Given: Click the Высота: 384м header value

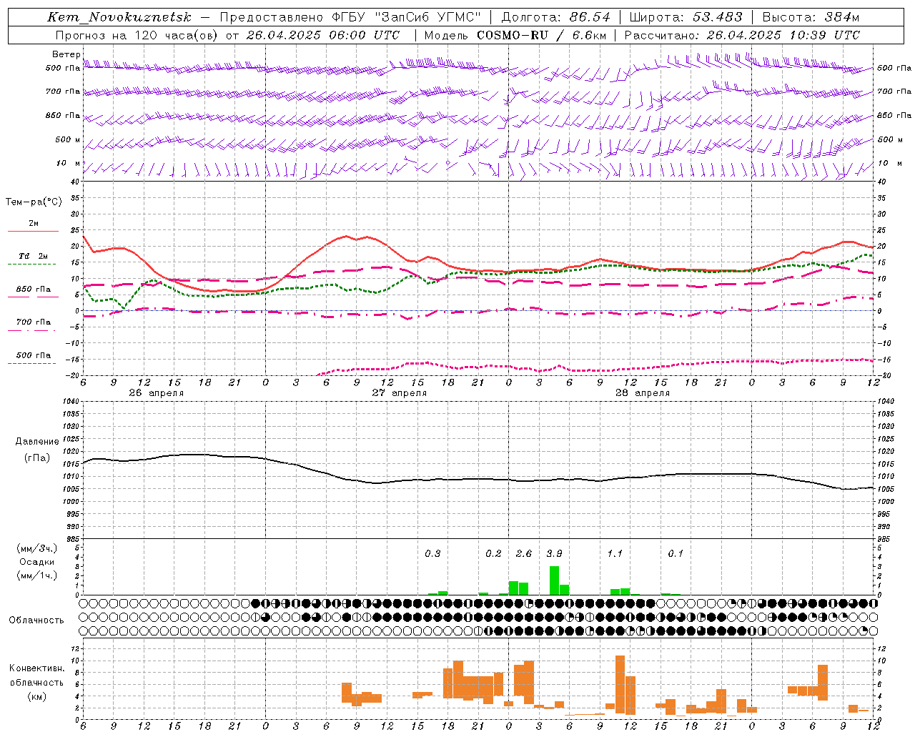Looking at the screenshot, I should click(x=811, y=17).
